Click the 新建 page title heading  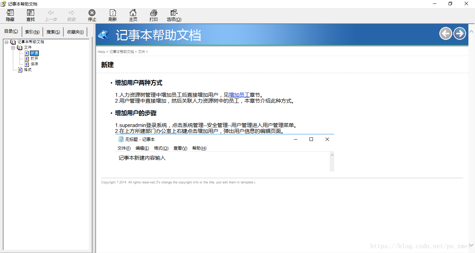coord(107,65)
